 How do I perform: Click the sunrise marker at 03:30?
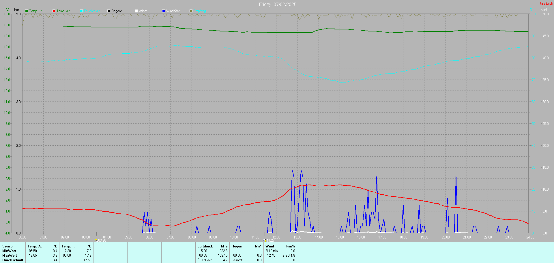tap(96, 240)
